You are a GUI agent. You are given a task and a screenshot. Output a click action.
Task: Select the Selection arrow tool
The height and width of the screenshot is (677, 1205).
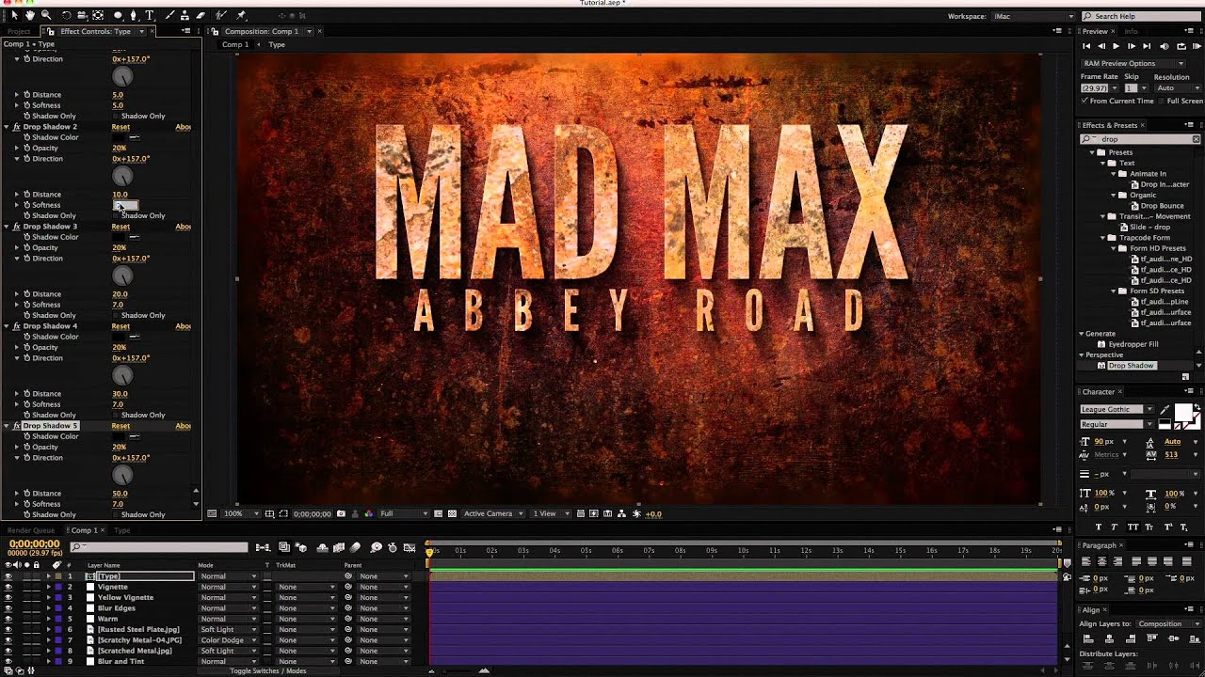point(14,15)
